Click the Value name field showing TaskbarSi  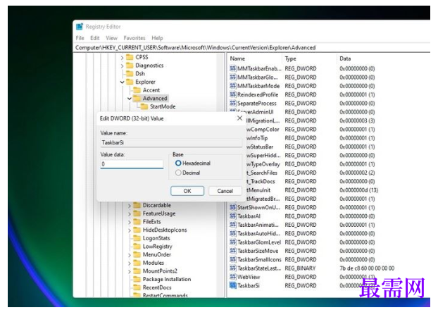[171, 142]
